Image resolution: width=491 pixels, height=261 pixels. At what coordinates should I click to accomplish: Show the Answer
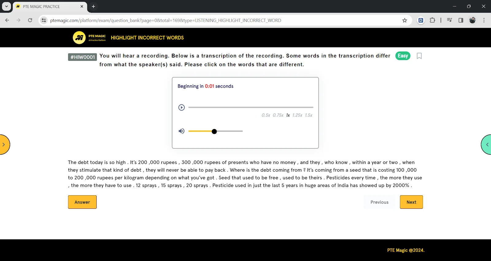pyautogui.click(x=82, y=202)
